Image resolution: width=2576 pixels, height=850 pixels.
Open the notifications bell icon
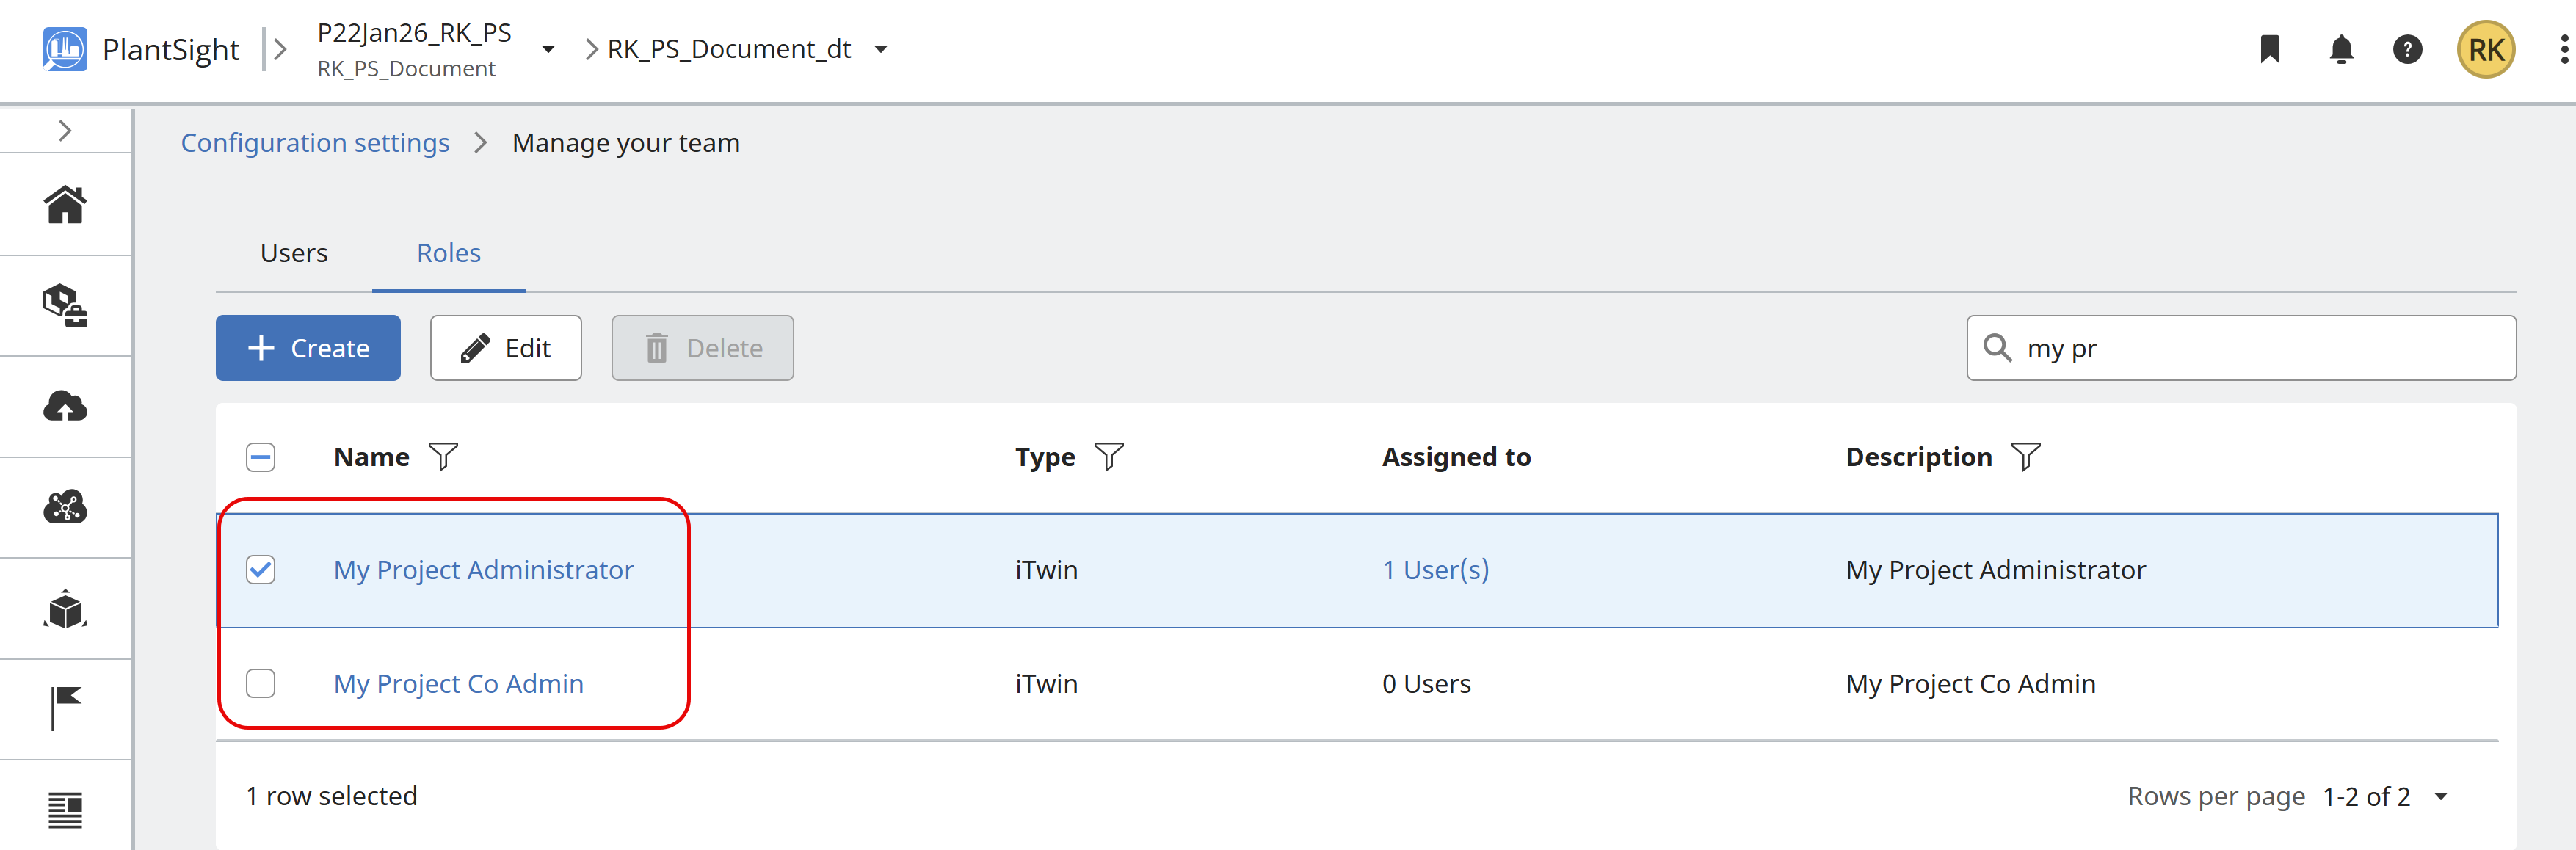pos(2341,49)
